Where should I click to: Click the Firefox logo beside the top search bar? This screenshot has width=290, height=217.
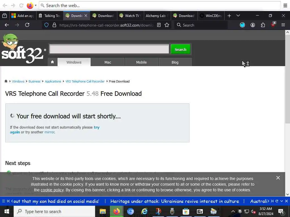[x=30, y=6]
